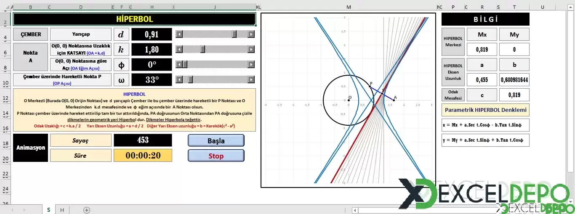Image resolution: width=575 pixels, height=214 pixels.
Task: Select the ϕ value cell 0°
Action: 152,65
